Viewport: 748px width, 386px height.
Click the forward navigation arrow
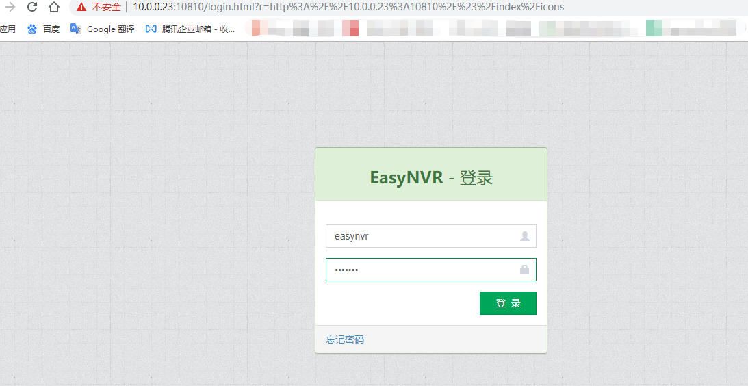click(x=10, y=7)
